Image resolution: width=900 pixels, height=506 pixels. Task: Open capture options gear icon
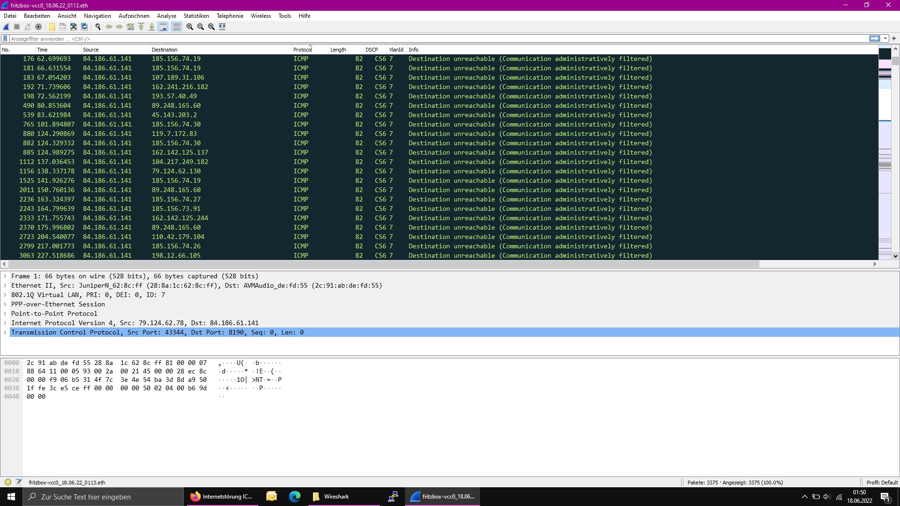[x=38, y=27]
